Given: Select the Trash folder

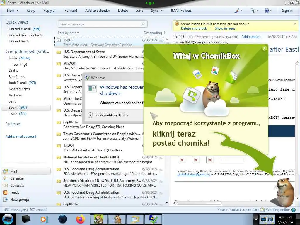Looking at the screenshot, I should click(x=18, y=114).
